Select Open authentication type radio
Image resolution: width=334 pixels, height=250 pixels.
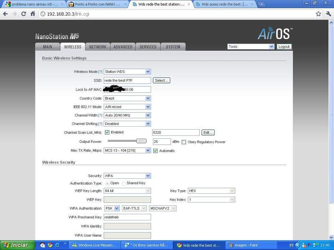107,183
